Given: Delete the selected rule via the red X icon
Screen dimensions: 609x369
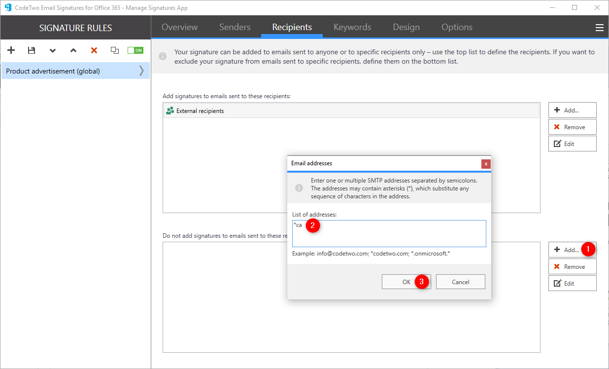Looking at the screenshot, I should tap(93, 50).
